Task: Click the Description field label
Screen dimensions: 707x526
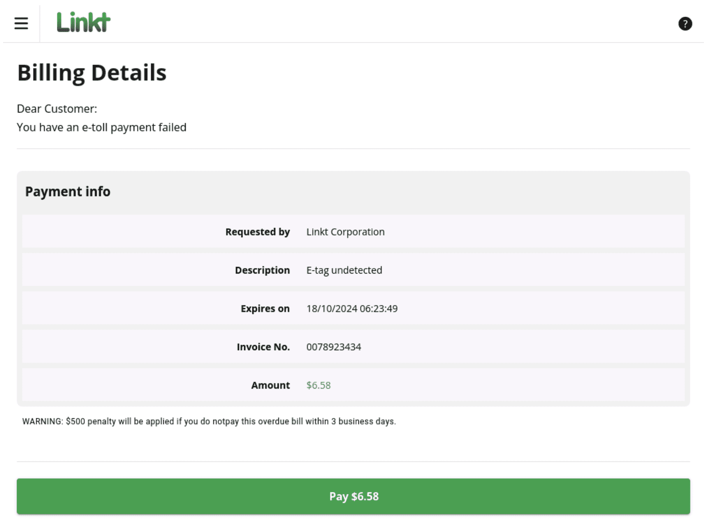Action: tap(262, 270)
